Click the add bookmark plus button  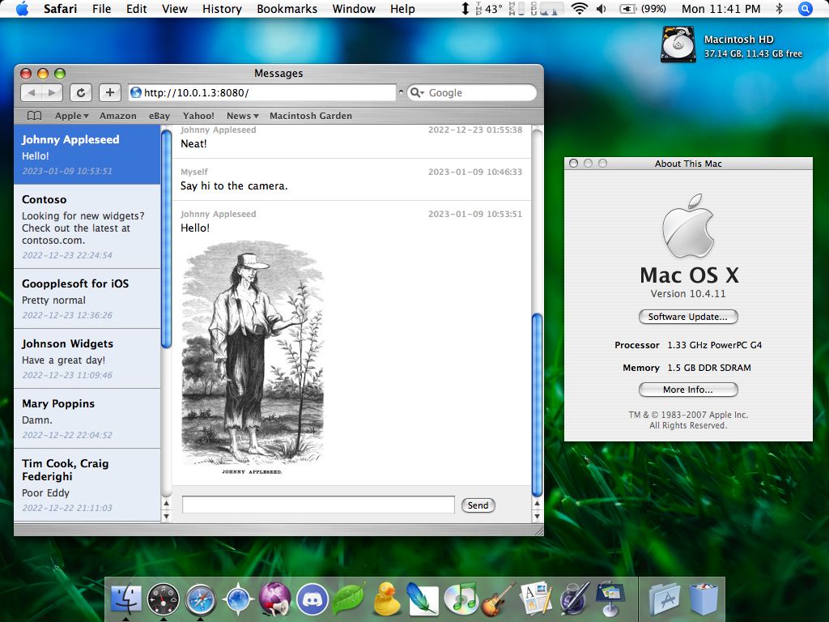110,92
